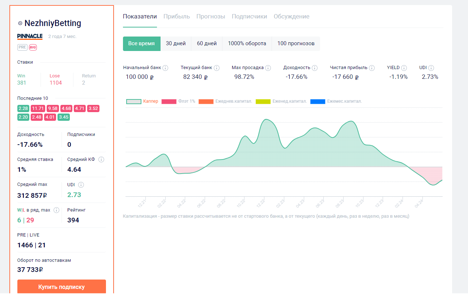
Task: Toggle Ежемес.капитал. series in legend
Action: coord(336,101)
